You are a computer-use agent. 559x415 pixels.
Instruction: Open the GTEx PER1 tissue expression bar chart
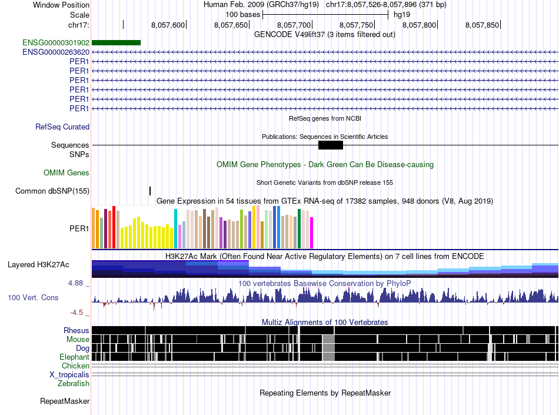point(202,227)
